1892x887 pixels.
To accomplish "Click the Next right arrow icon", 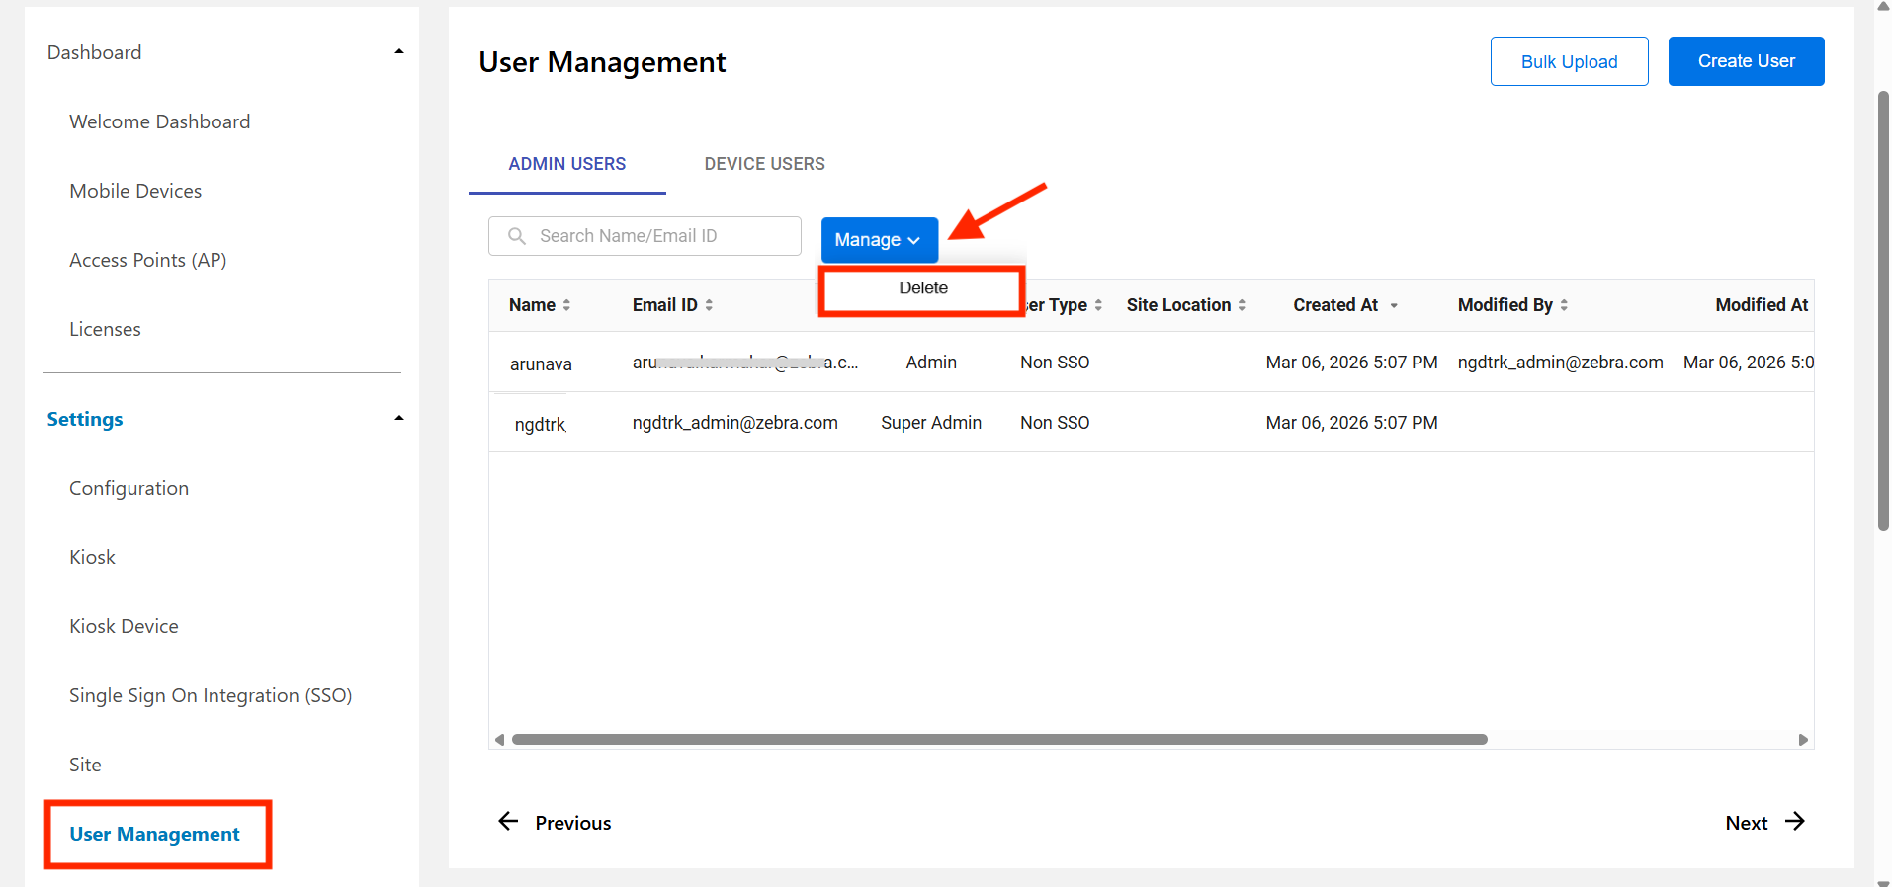I will [1795, 822].
